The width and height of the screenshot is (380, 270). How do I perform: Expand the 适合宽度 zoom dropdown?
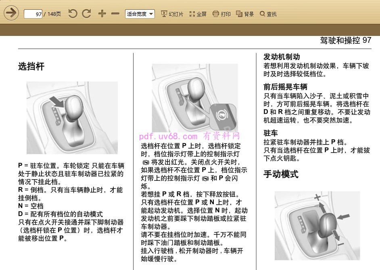coord(140,14)
